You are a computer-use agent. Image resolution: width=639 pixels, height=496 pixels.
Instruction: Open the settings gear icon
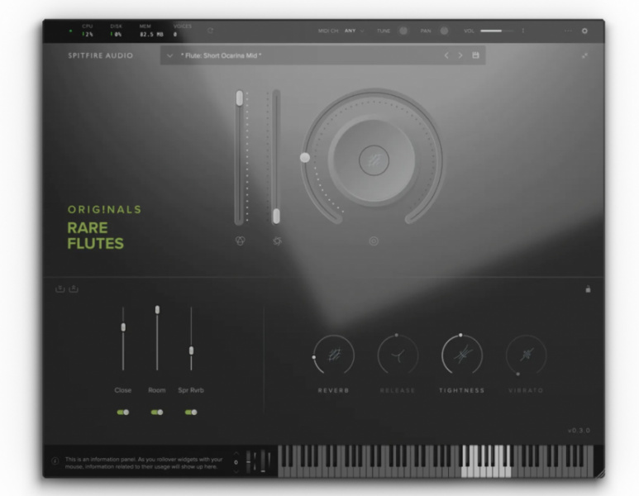[x=584, y=31]
